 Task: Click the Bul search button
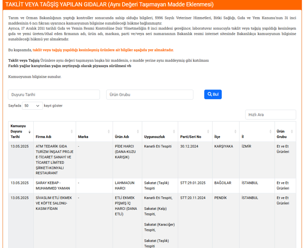(213, 94)
